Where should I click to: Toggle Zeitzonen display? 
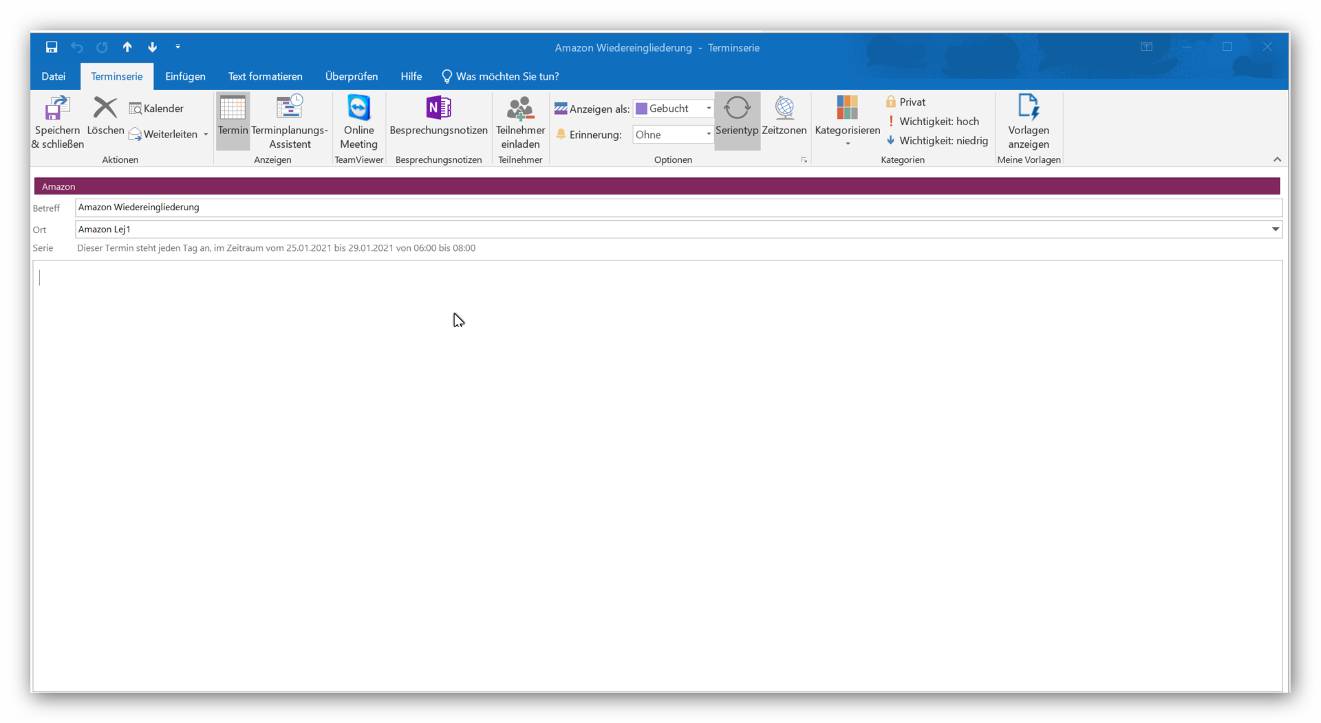click(x=784, y=115)
